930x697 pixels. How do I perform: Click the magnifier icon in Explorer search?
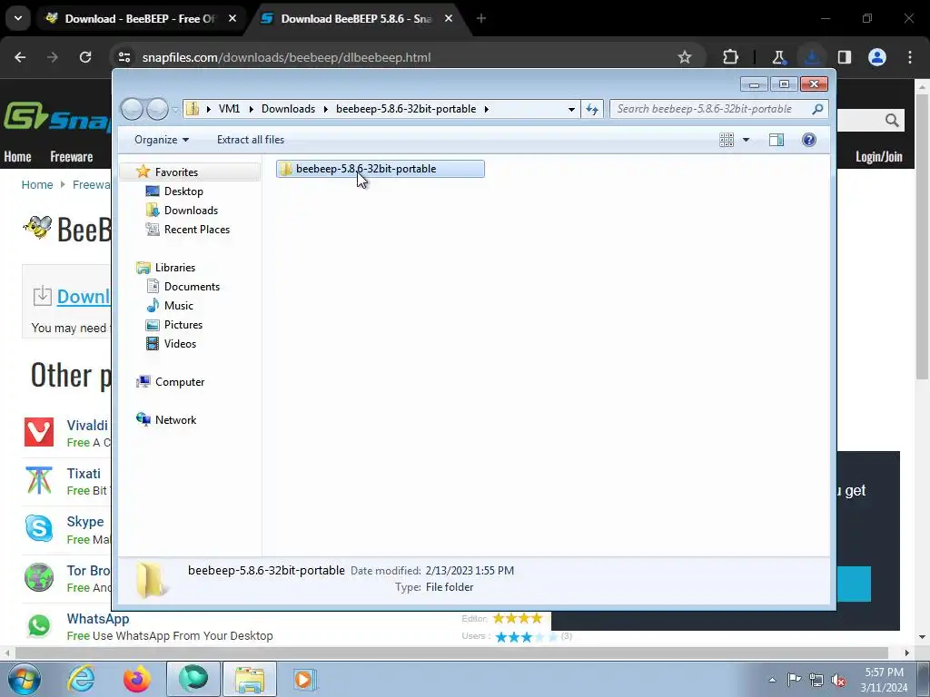coord(818,109)
